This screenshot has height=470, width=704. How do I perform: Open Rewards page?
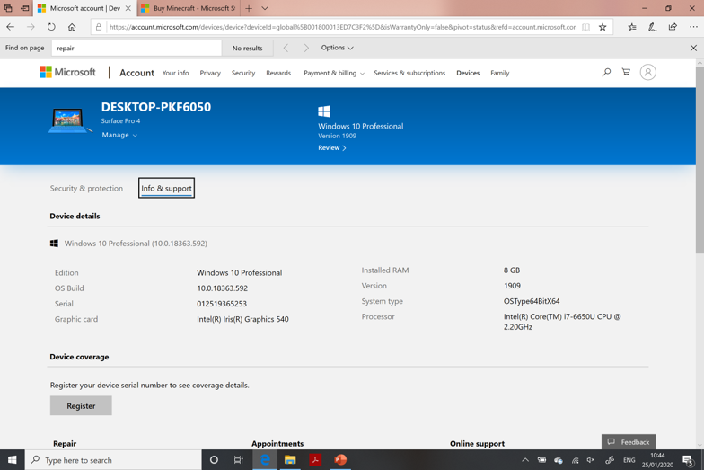(x=278, y=73)
